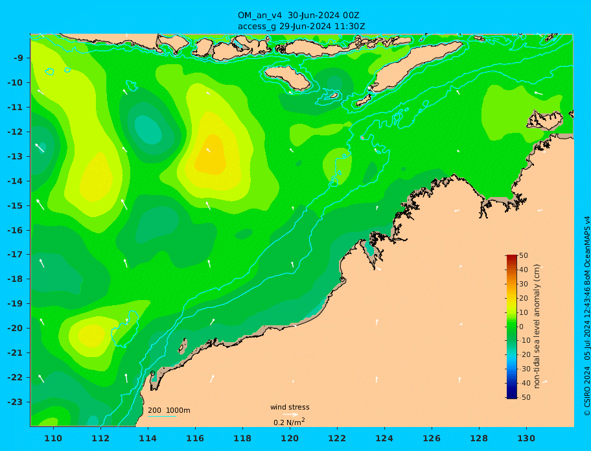
Task: Click longitude axis label 126
Action: [x=432, y=439]
